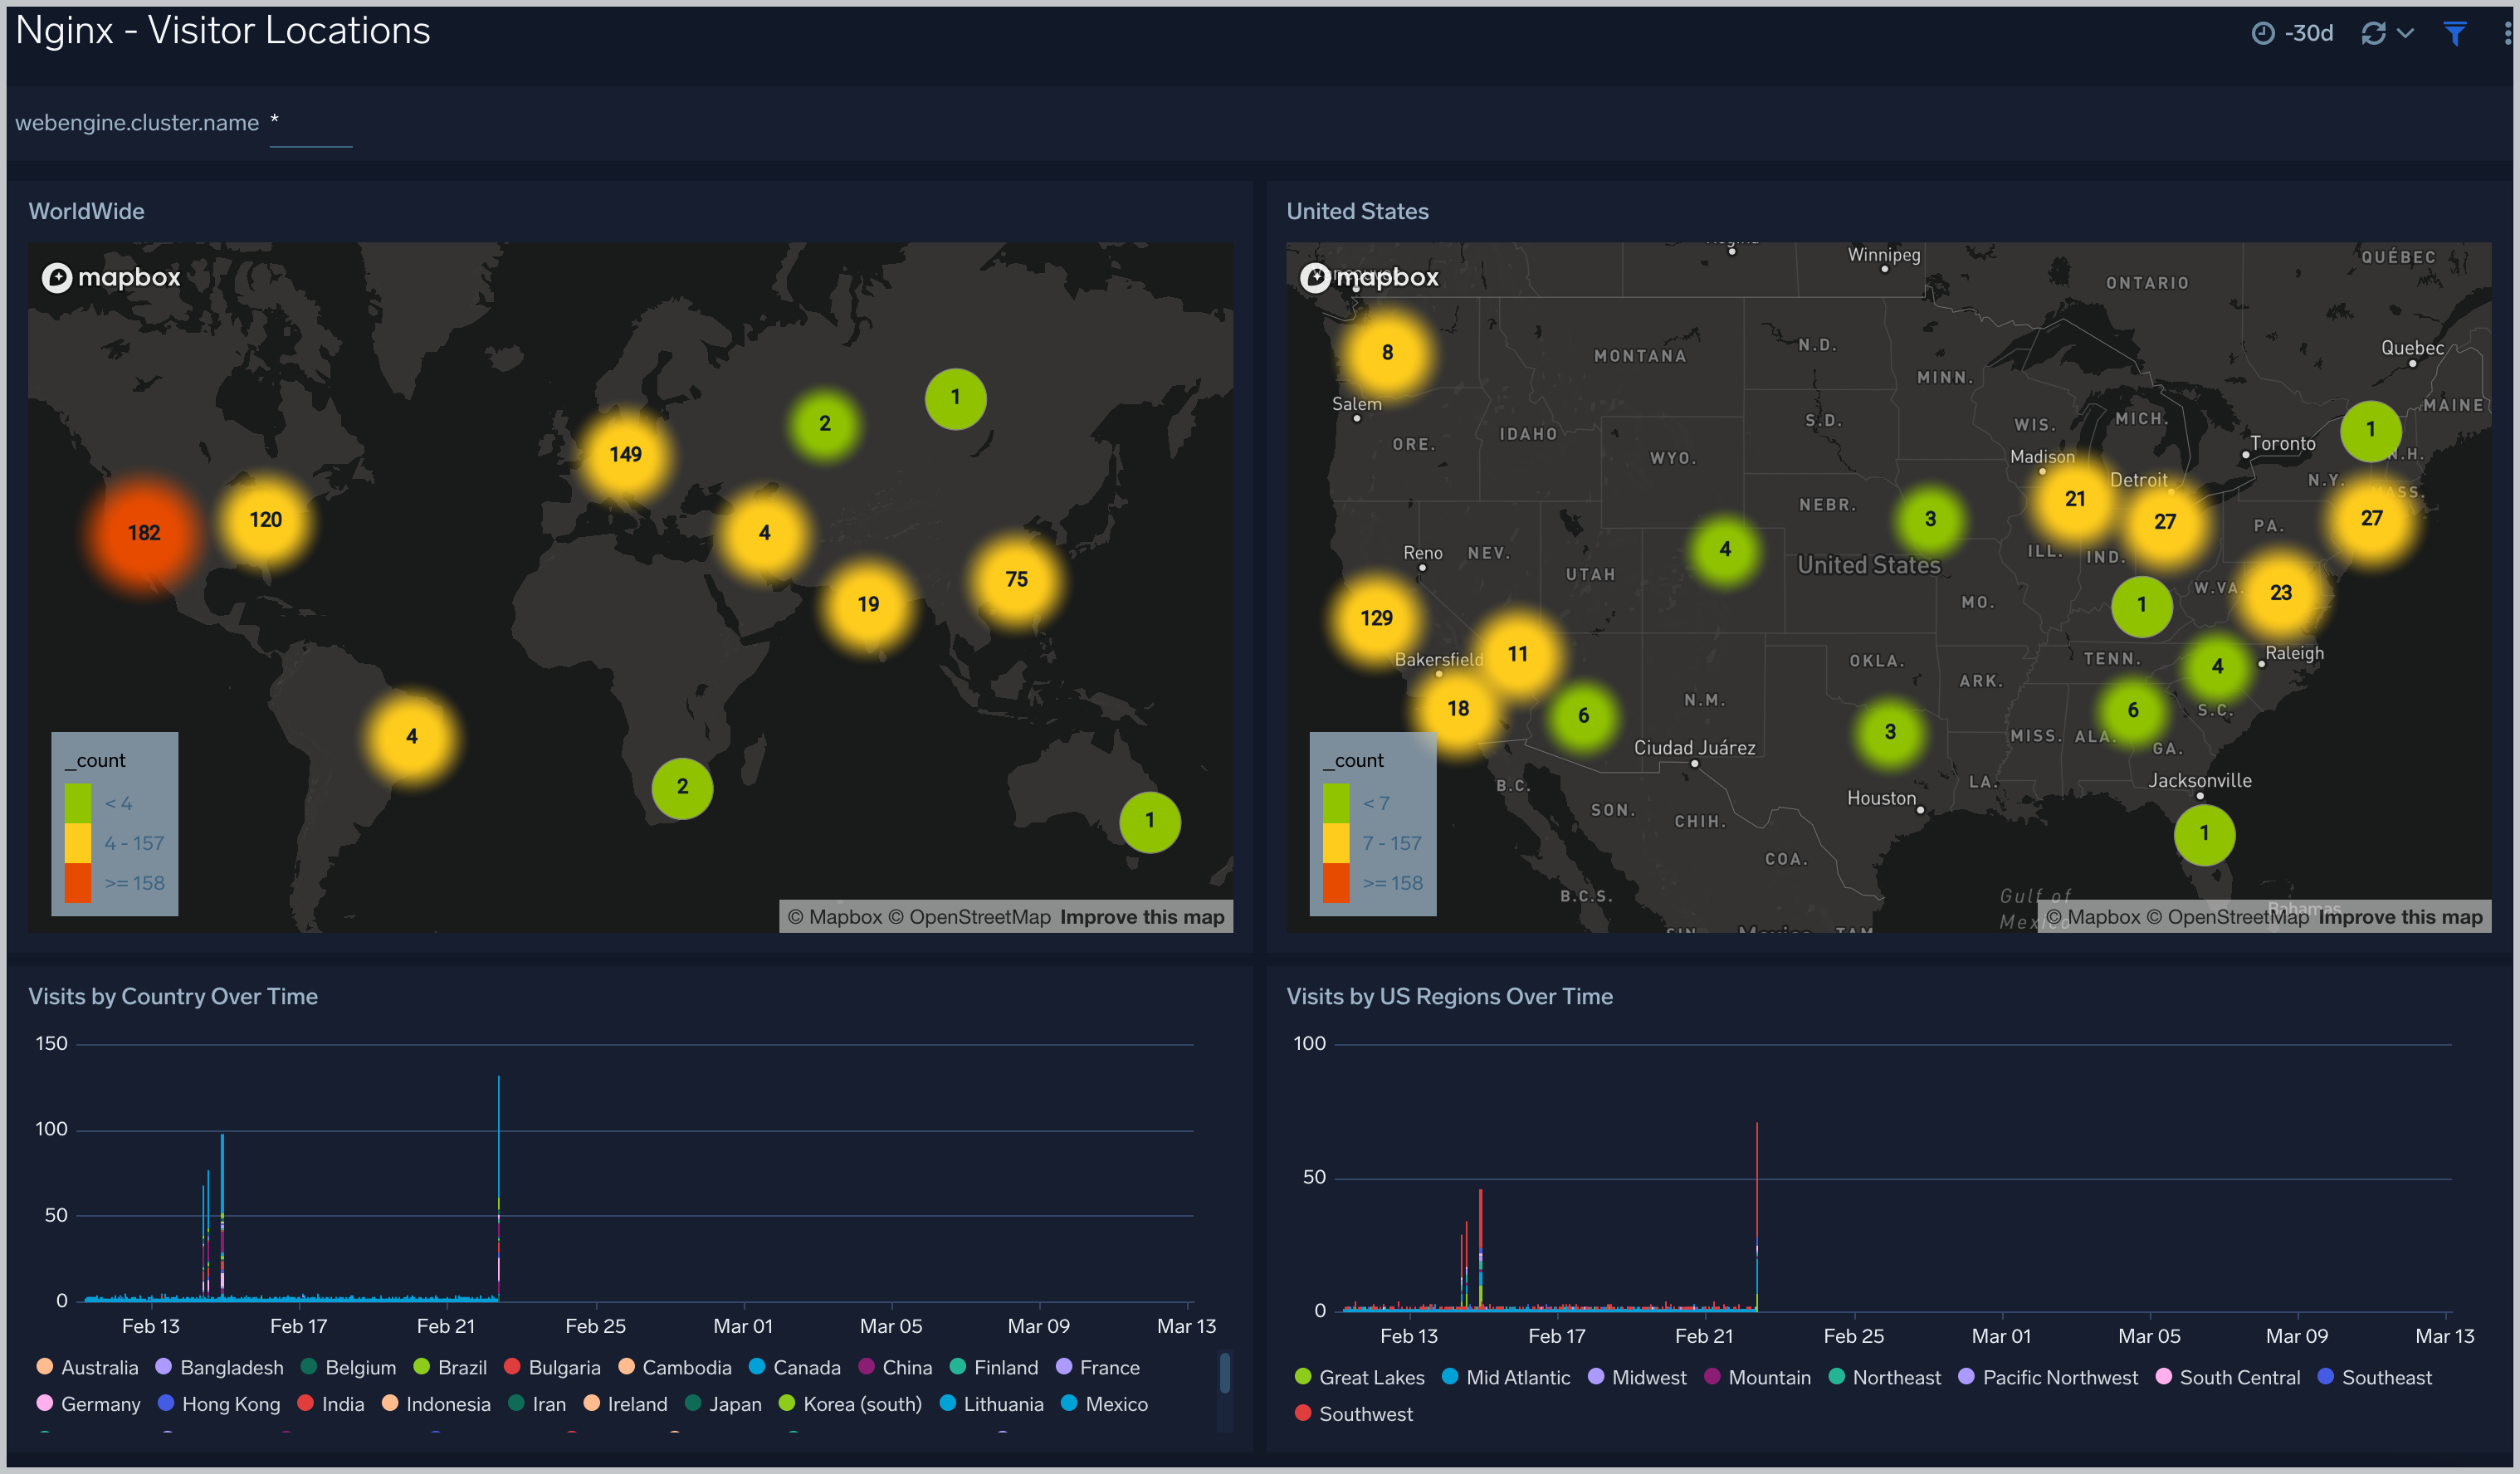The height and width of the screenshot is (1474, 2520).
Task: Toggle Northeast series in regions legend
Action: click(x=1884, y=1377)
